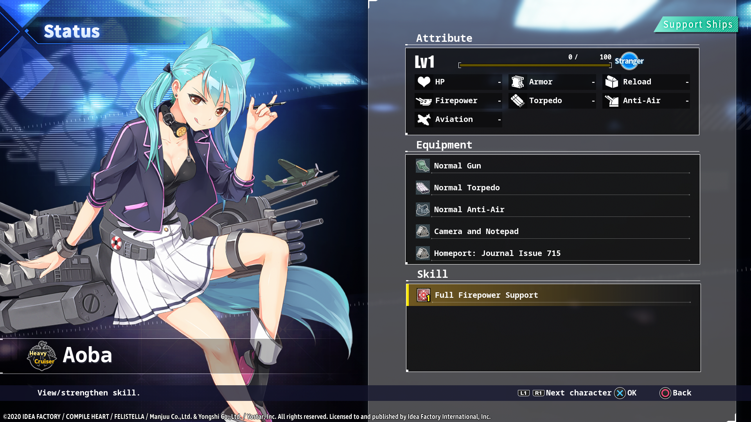The width and height of the screenshot is (751, 422).
Task: Click the Anti-Air gun icon
Action: 611,101
